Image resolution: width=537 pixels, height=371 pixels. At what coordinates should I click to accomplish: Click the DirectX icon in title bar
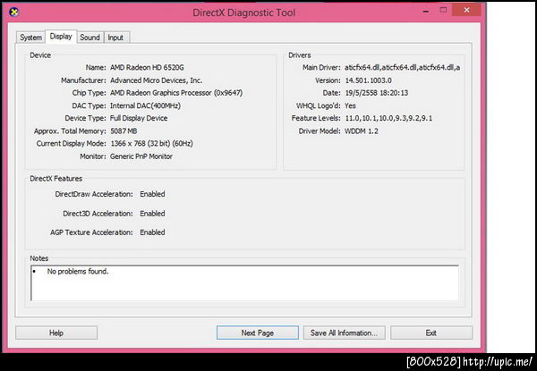pyautogui.click(x=13, y=13)
